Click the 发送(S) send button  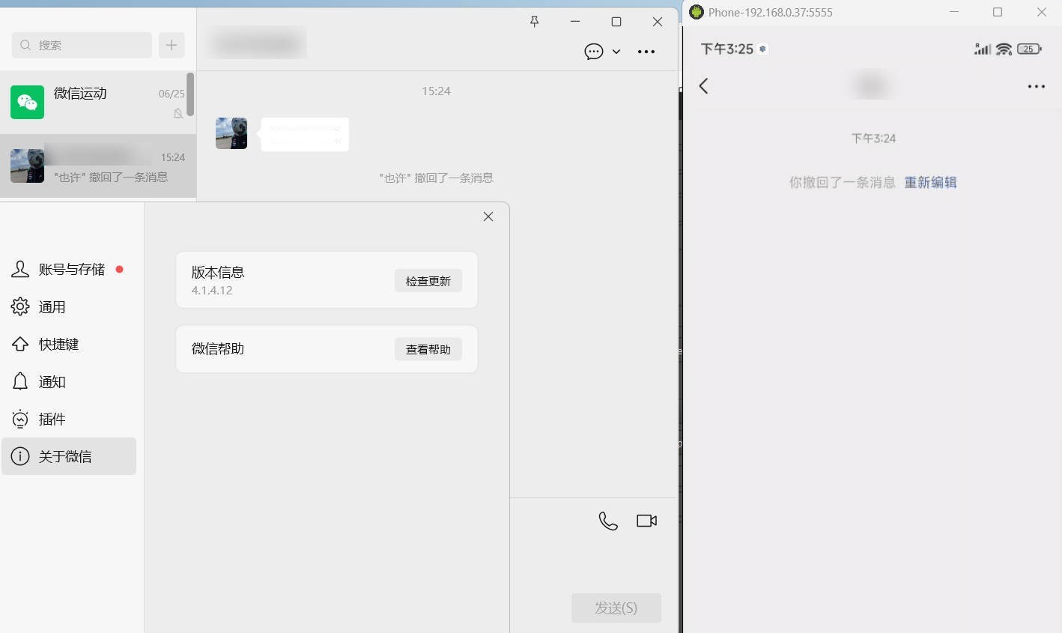pos(616,608)
